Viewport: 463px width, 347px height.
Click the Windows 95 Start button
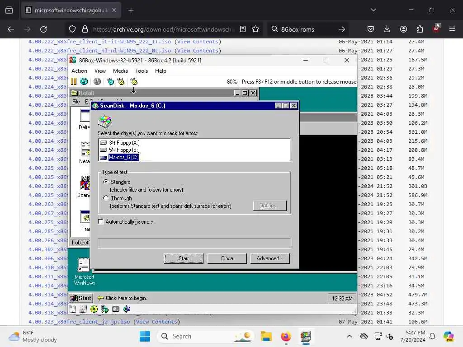tap(81, 298)
